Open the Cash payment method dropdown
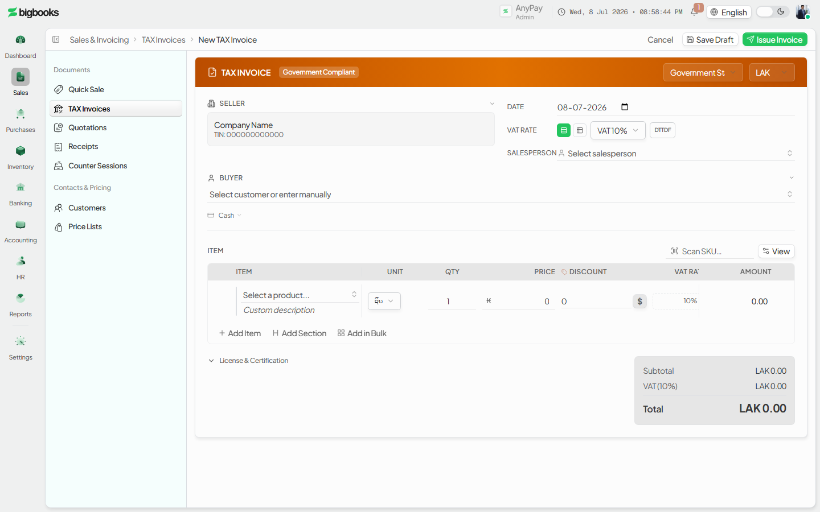Screen dimensions: 820x512 tap(225, 216)
